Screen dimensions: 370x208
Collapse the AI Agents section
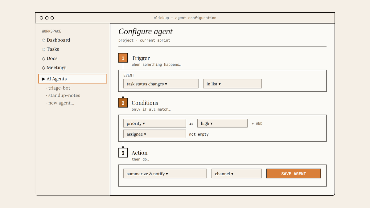point(72,79)
